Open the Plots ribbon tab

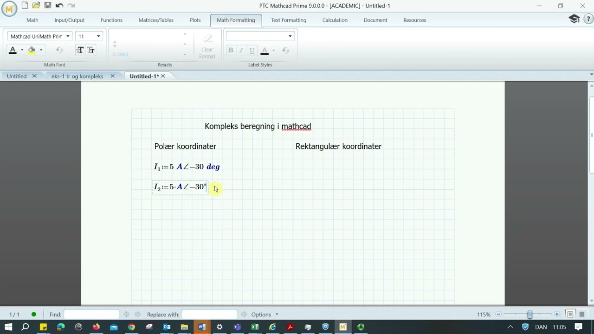(195, 20)
